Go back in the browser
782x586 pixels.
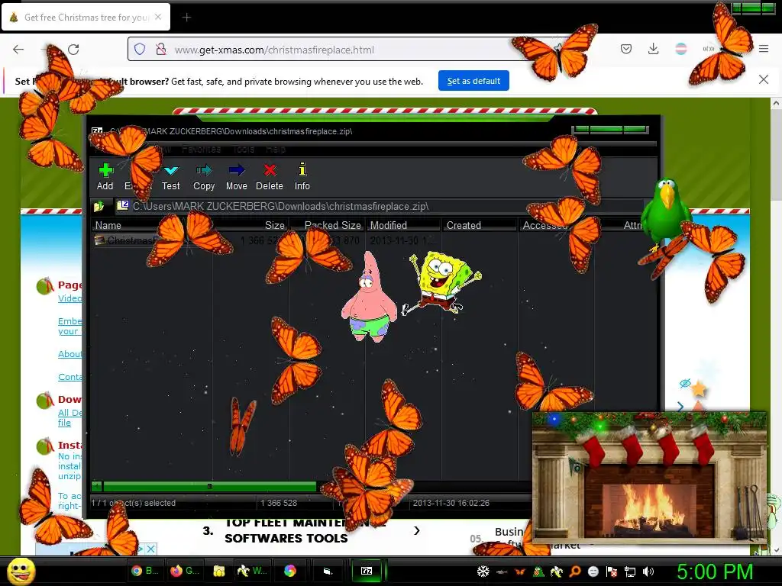click(18, 50)
